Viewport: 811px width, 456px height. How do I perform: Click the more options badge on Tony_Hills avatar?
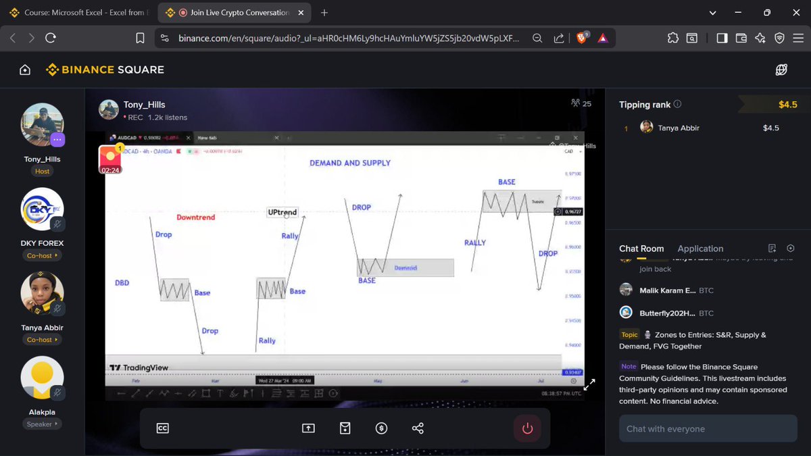57,139
